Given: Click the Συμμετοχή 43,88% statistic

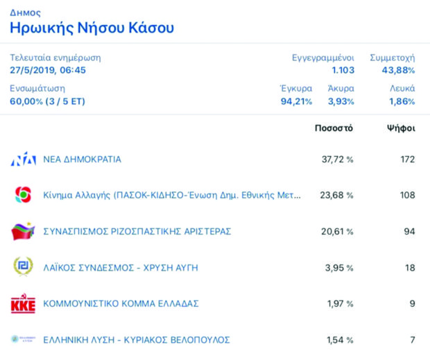Looking at the screenshot, I should [398, 70].
